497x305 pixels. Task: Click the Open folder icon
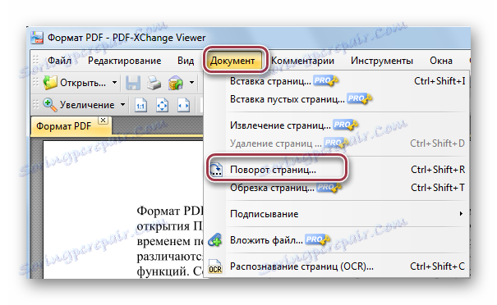click(x=50, y=83)
